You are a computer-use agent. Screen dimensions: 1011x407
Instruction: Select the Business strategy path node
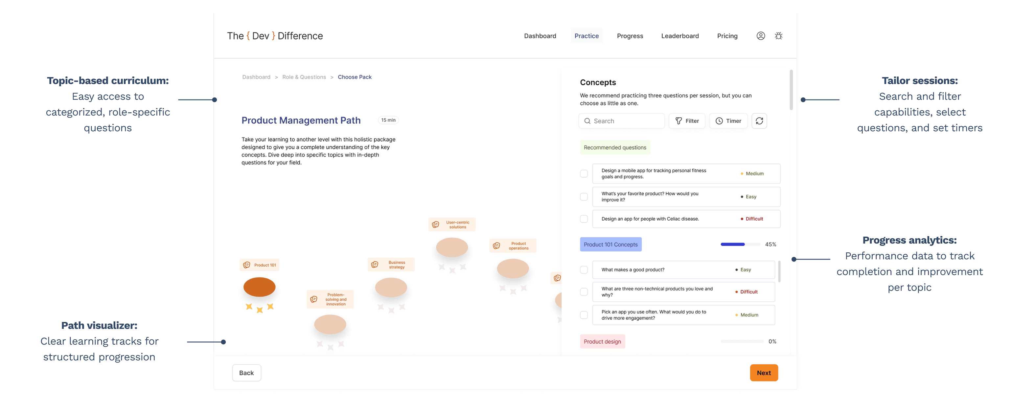391,288
